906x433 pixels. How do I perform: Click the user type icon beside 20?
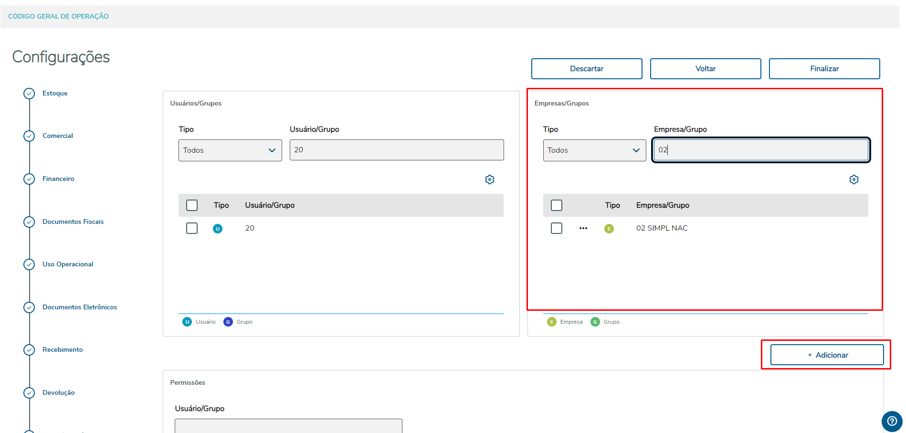[x=217, y=229]
